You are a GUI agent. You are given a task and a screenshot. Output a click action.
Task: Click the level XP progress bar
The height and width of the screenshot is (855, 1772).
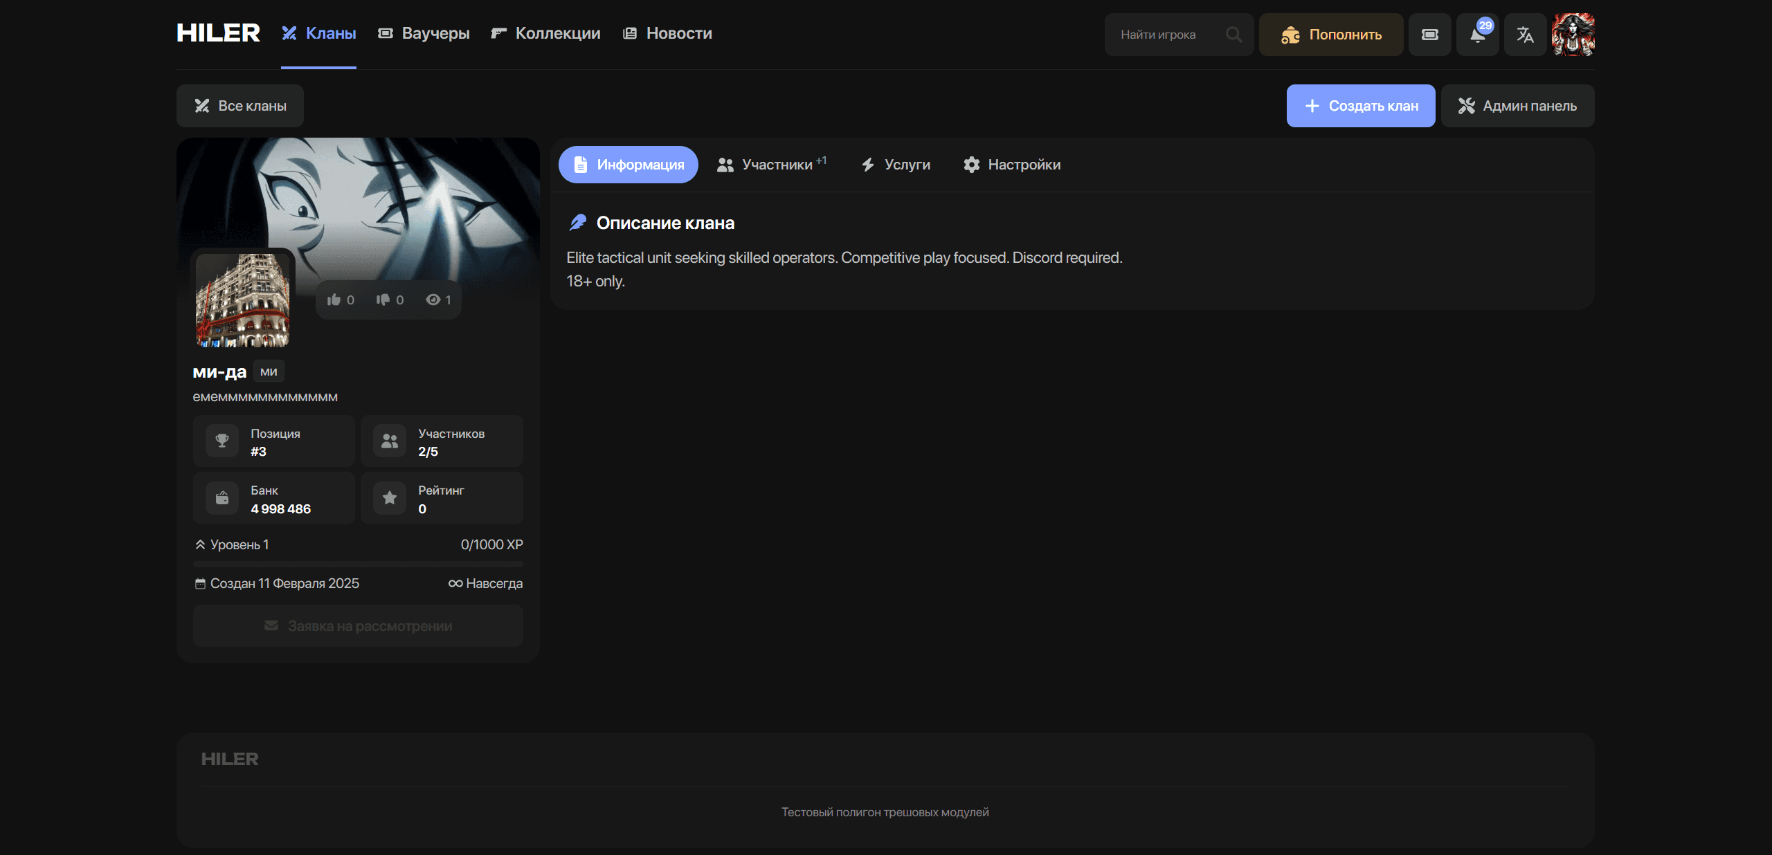pyautogui.click(x=358, y=564)
